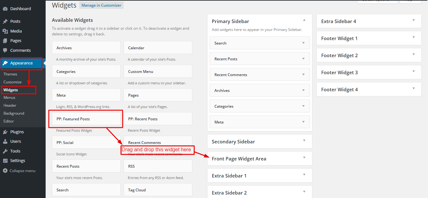Expand the Recent Comments sidebar widget arrow
Image resolution: width=428 pixels, height=198 pixels.
[303, 75]
